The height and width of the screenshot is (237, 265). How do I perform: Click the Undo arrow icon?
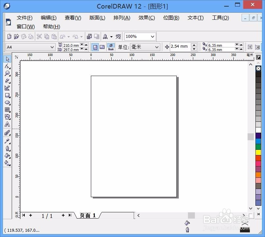63,37
